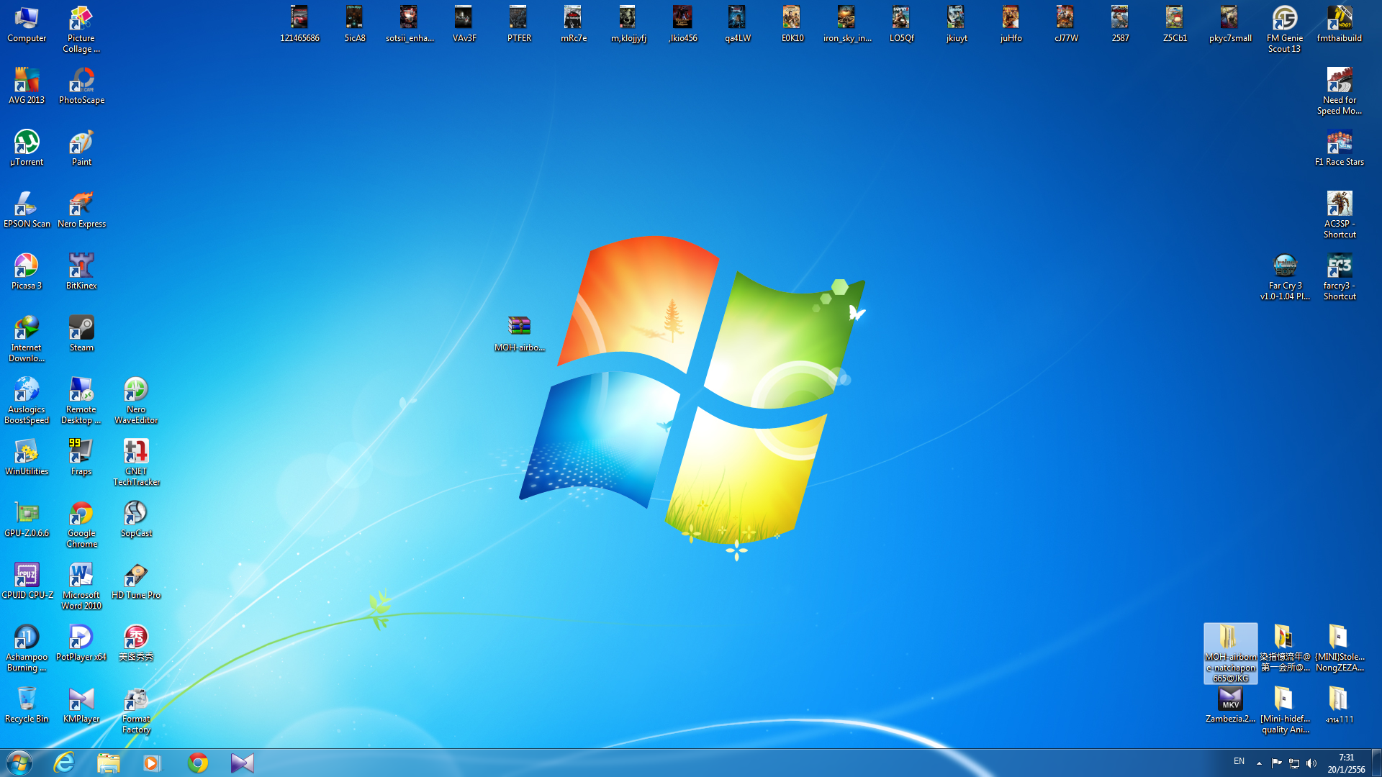This screenshot has height=777, width=1382.
Task: Show hidden system tray icons
Action: pyautogui.click(x=1259, y=763)
